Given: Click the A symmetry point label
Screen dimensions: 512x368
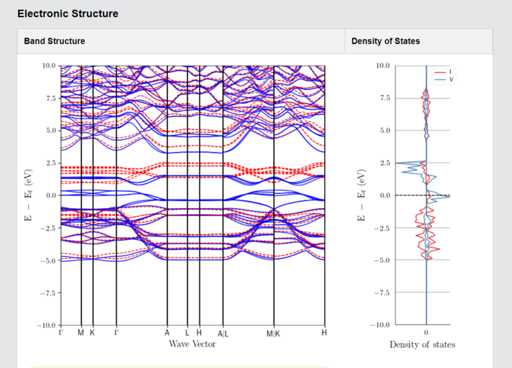Looking at the screenshot, I should tap(167, 333).
